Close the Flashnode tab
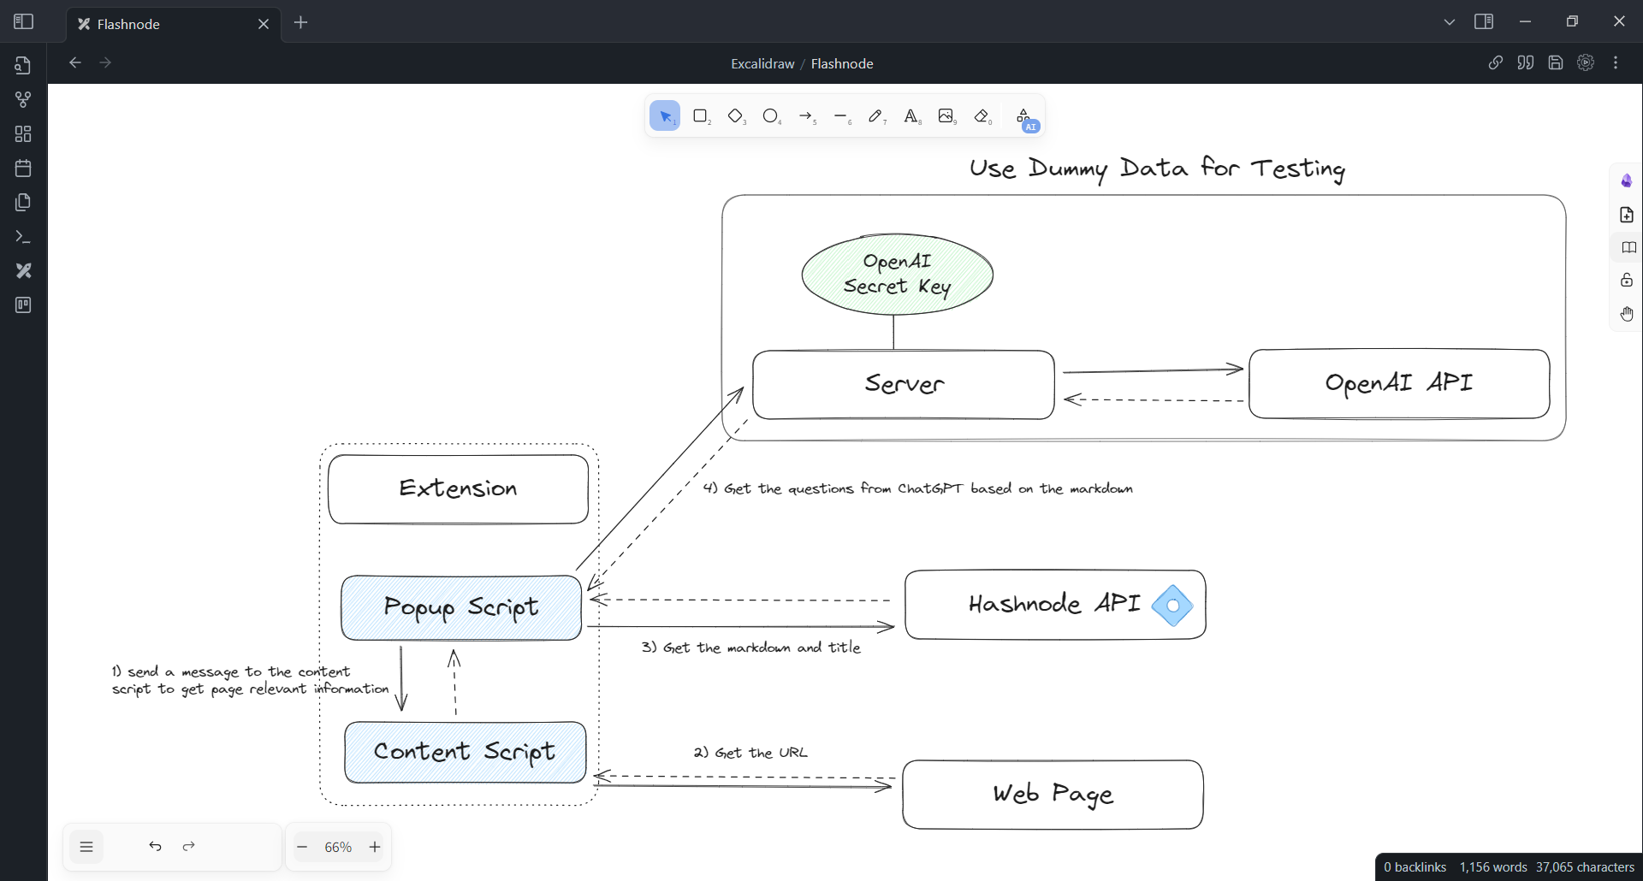Image resolution: width=1643 pixels, height=881 pixels. (x=264, y=24)
